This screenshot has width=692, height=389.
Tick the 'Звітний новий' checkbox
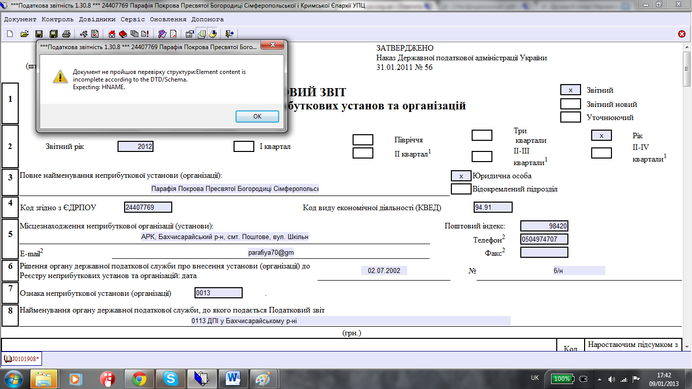[570, 104]
